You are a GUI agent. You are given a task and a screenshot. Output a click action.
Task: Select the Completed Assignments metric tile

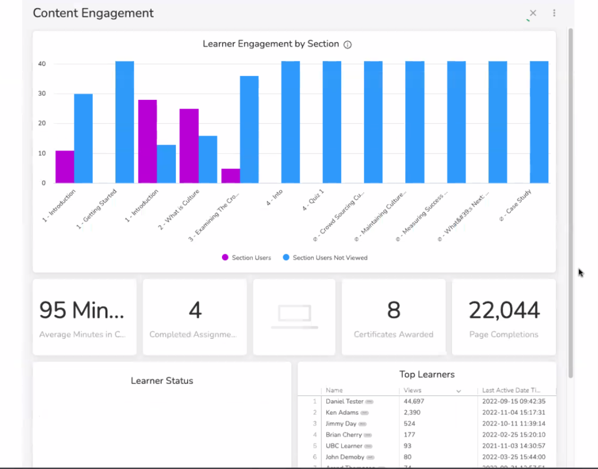pos(195,317)
